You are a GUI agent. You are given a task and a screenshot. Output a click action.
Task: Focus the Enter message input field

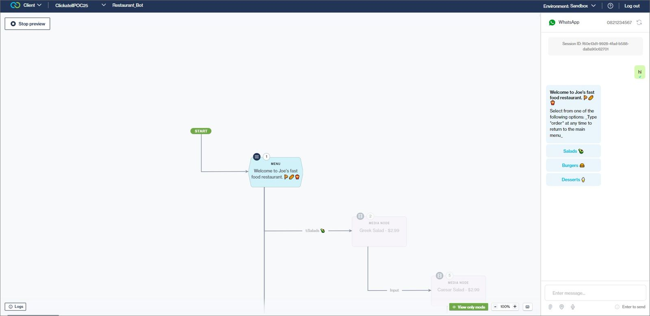click(x=595, y=293)
